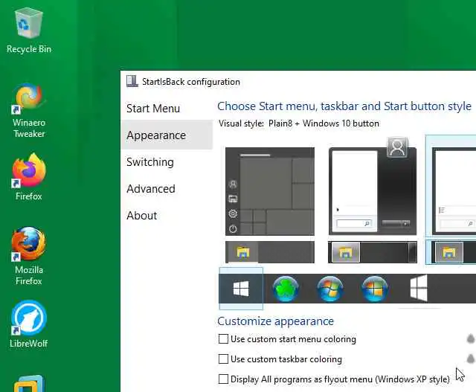The image size is (476, 392).
Task: Launch Winaero Tweaker shortcut on desktop
Action: click(x=29, y=111)
